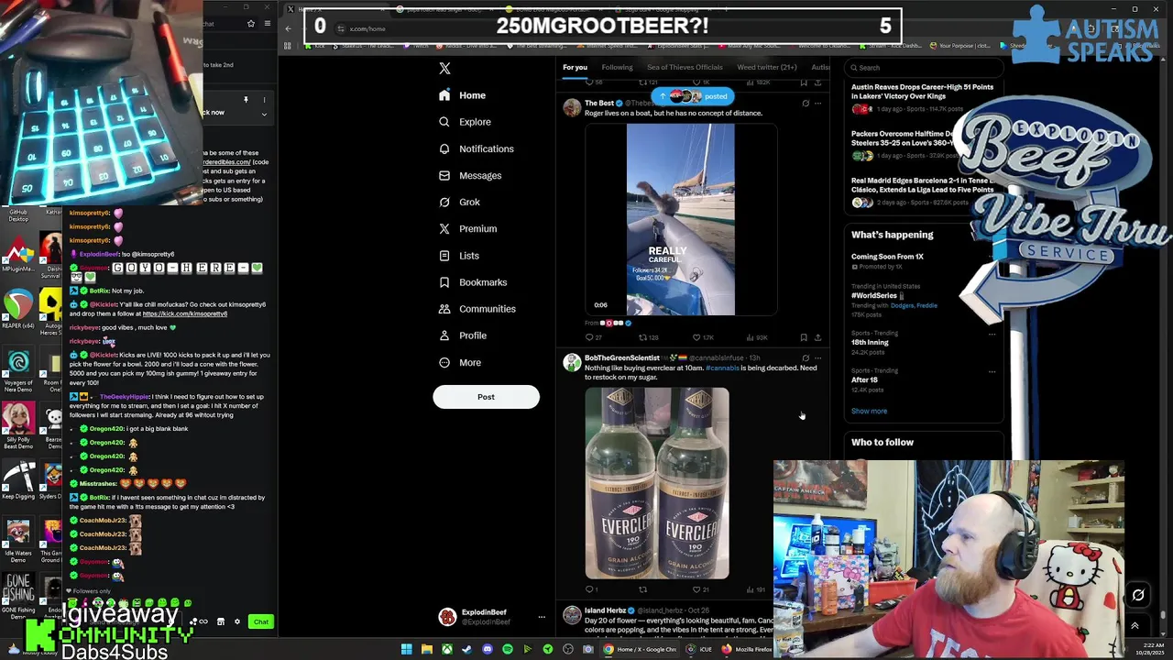
Task: Open Island Herbz profile name
Action: pyautogui.click(x=605, y=610)
